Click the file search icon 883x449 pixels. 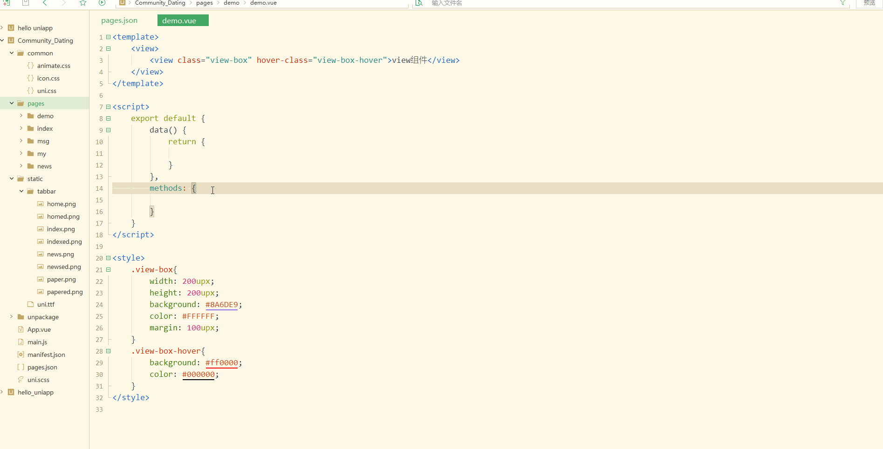pyautogui.click(x=419, y=3)
